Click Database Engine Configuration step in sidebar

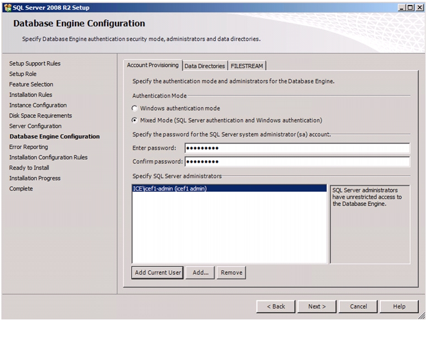(x=55, y=136)
